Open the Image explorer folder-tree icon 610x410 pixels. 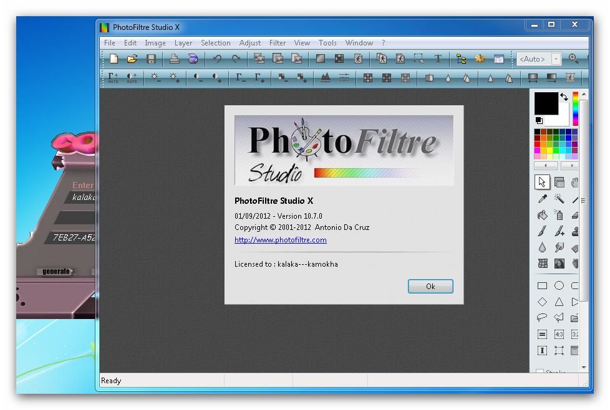coord(462,59)
